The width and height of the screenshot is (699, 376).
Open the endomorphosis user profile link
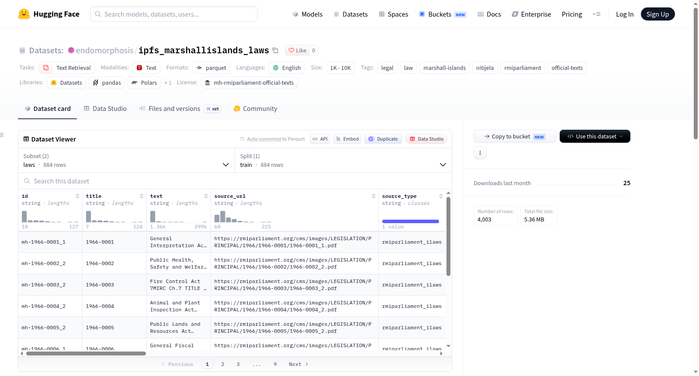click(x=105, y=50)
